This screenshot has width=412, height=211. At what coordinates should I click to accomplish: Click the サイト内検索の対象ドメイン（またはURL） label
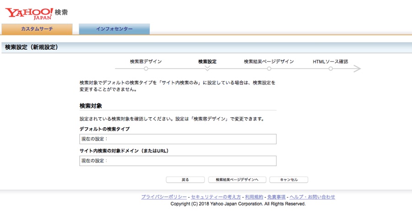(124, 151)
